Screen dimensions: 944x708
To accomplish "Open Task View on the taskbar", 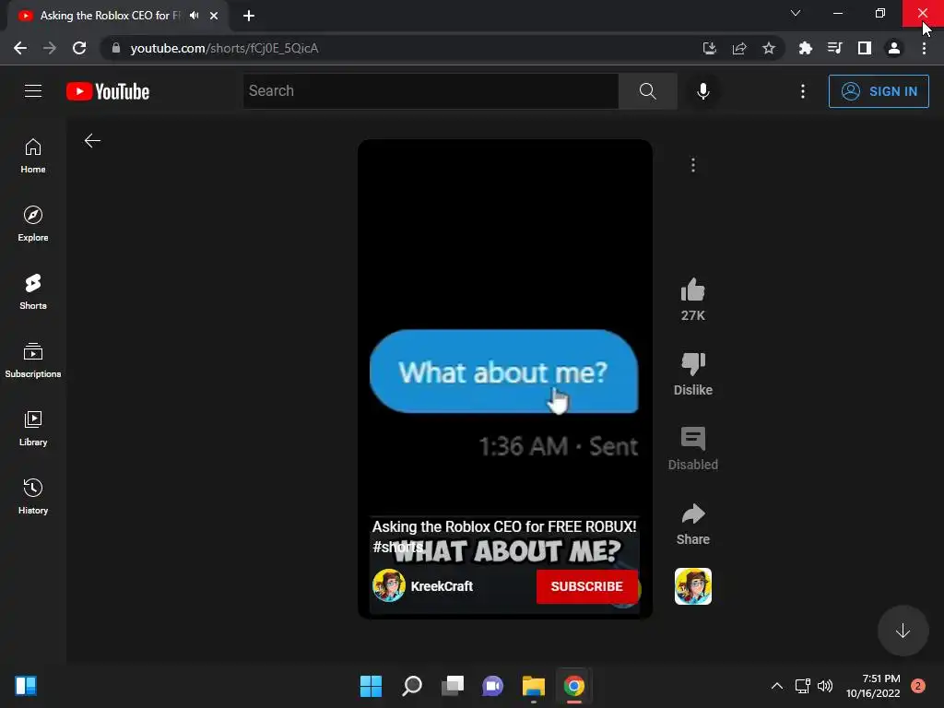I will point(452,686).
